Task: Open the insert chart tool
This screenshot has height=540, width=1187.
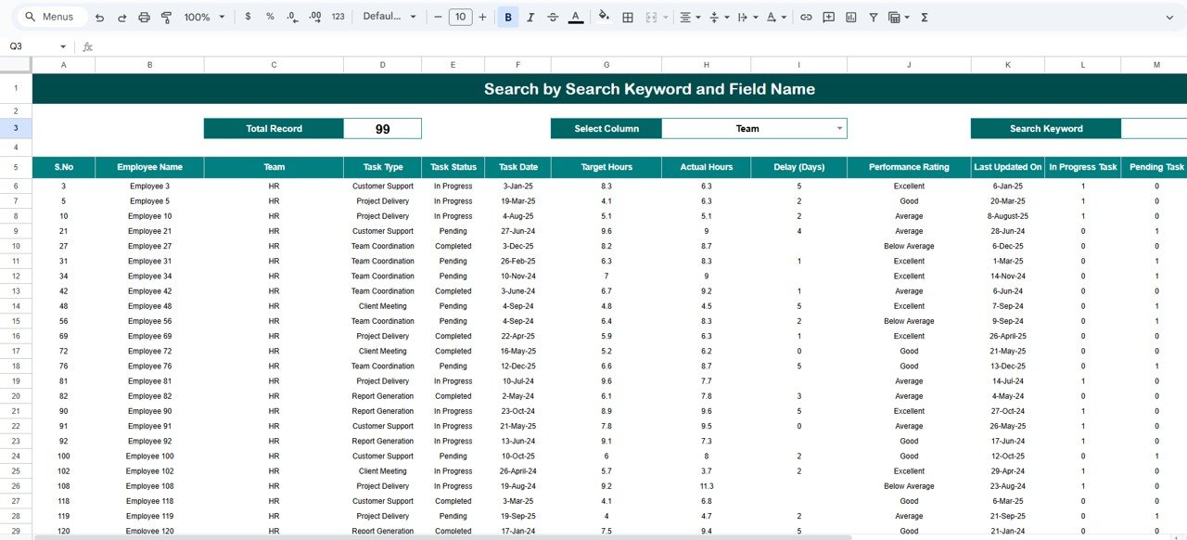Action: [x=851, y=17]
